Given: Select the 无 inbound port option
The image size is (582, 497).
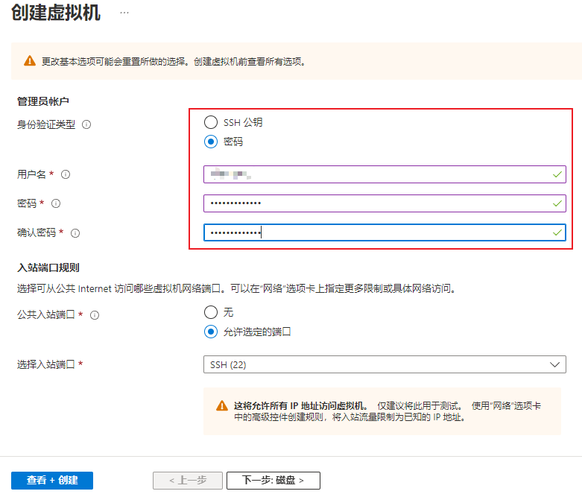Looking at the screenshot, I should [x=211, y=312].
